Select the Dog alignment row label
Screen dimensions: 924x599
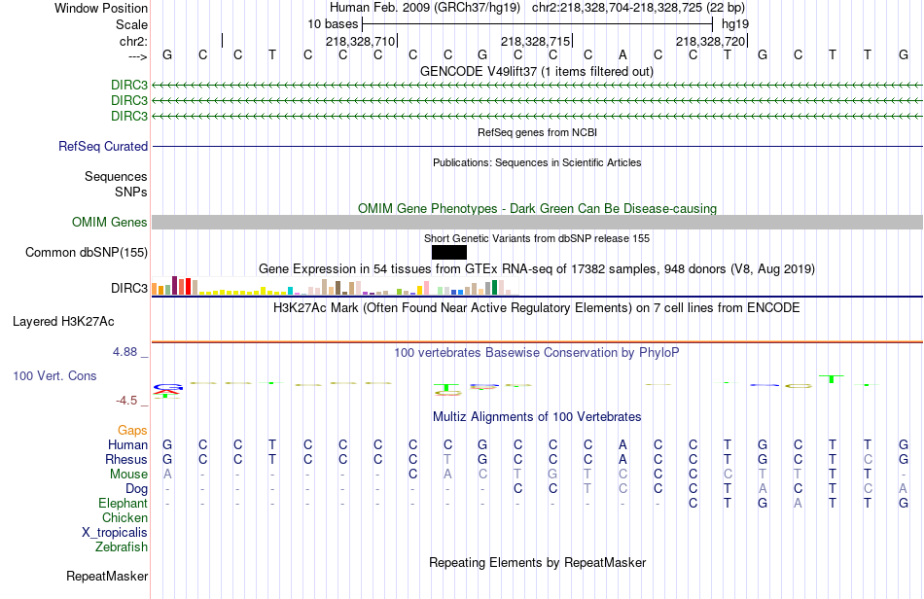136,489
